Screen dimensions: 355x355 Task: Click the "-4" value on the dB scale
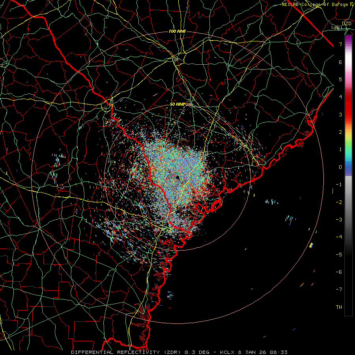[339, 237]
